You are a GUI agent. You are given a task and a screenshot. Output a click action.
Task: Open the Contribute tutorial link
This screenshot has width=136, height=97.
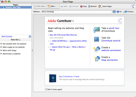click(x=111, y=41)
